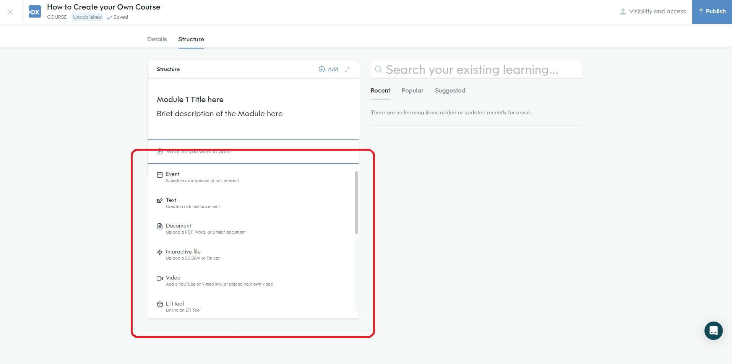Click the LTI tool cube icon
This screenshot has width=732, height=364.
[160, 304]
